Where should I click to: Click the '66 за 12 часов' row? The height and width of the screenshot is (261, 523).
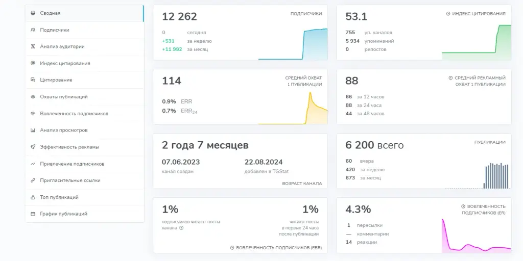point(365,97)
